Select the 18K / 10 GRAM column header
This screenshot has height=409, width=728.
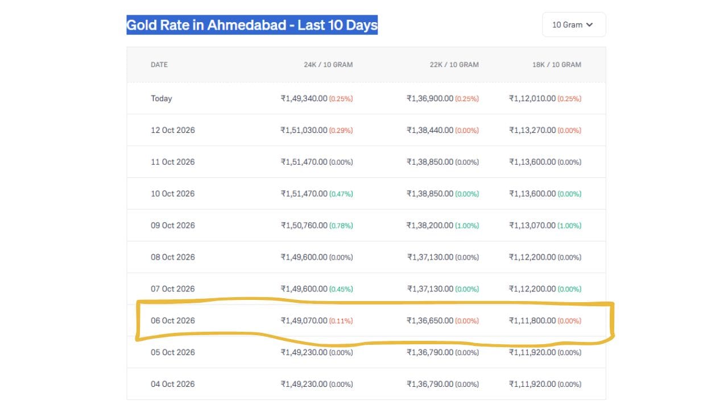557,65
